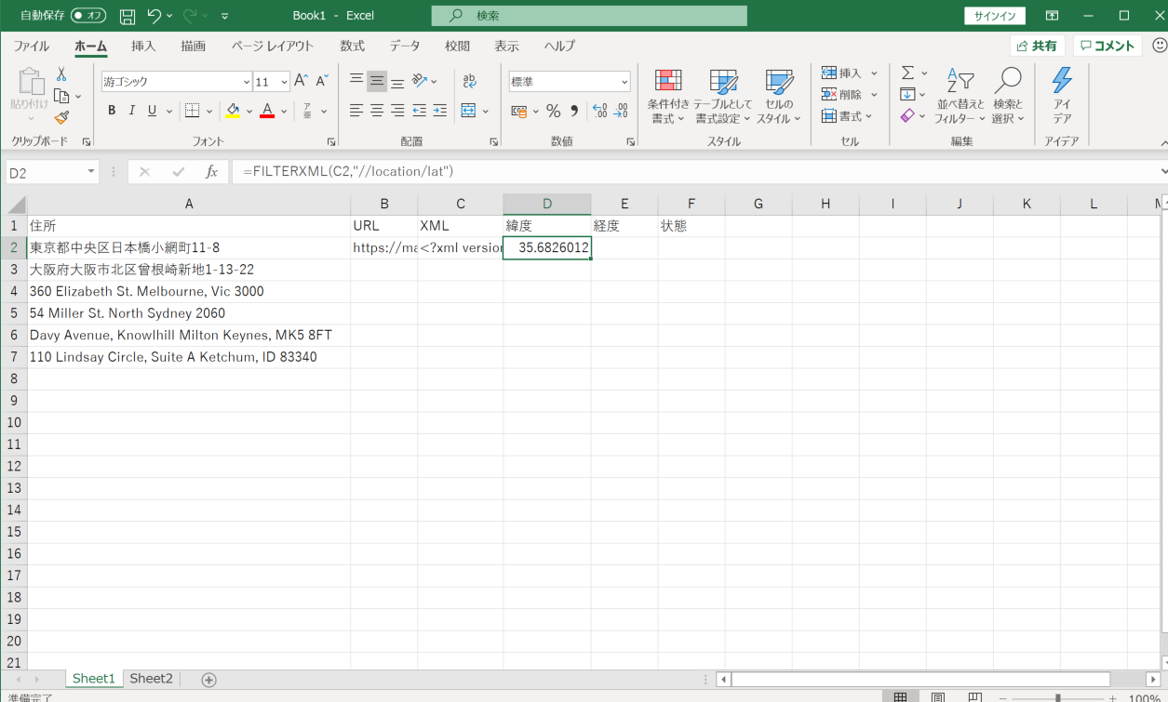This screenshot has height=702, width=1168.
Task: Click the Cut scissors icon
Action: pos(61,74)
